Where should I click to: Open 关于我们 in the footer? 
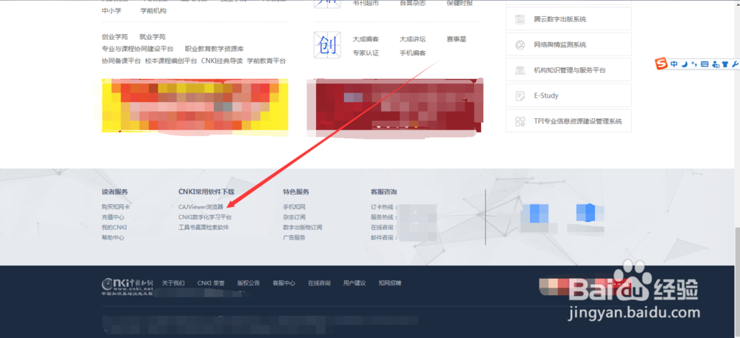pos(173,283)
